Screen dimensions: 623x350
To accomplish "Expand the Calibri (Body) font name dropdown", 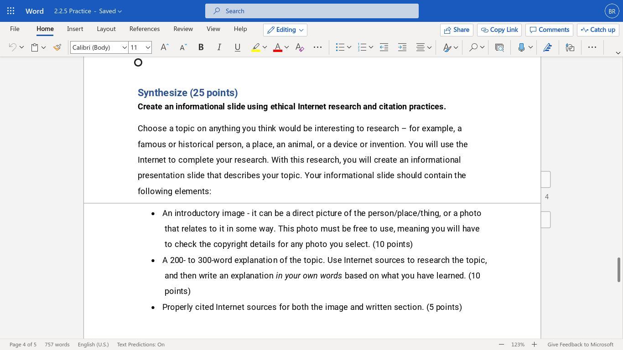I will pos(124,47).
